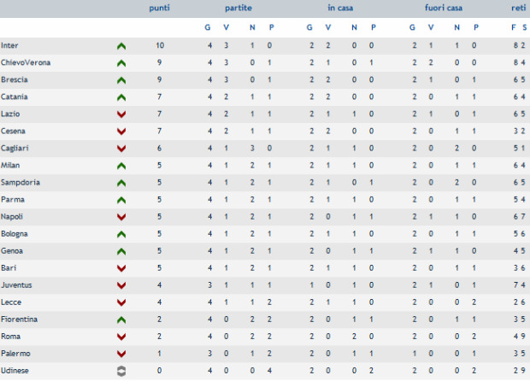Image resolution: width=530 pixels, height=381 pixels.
Task: Click the green up arrow beside Milan
Action: [x=121, y=166]
